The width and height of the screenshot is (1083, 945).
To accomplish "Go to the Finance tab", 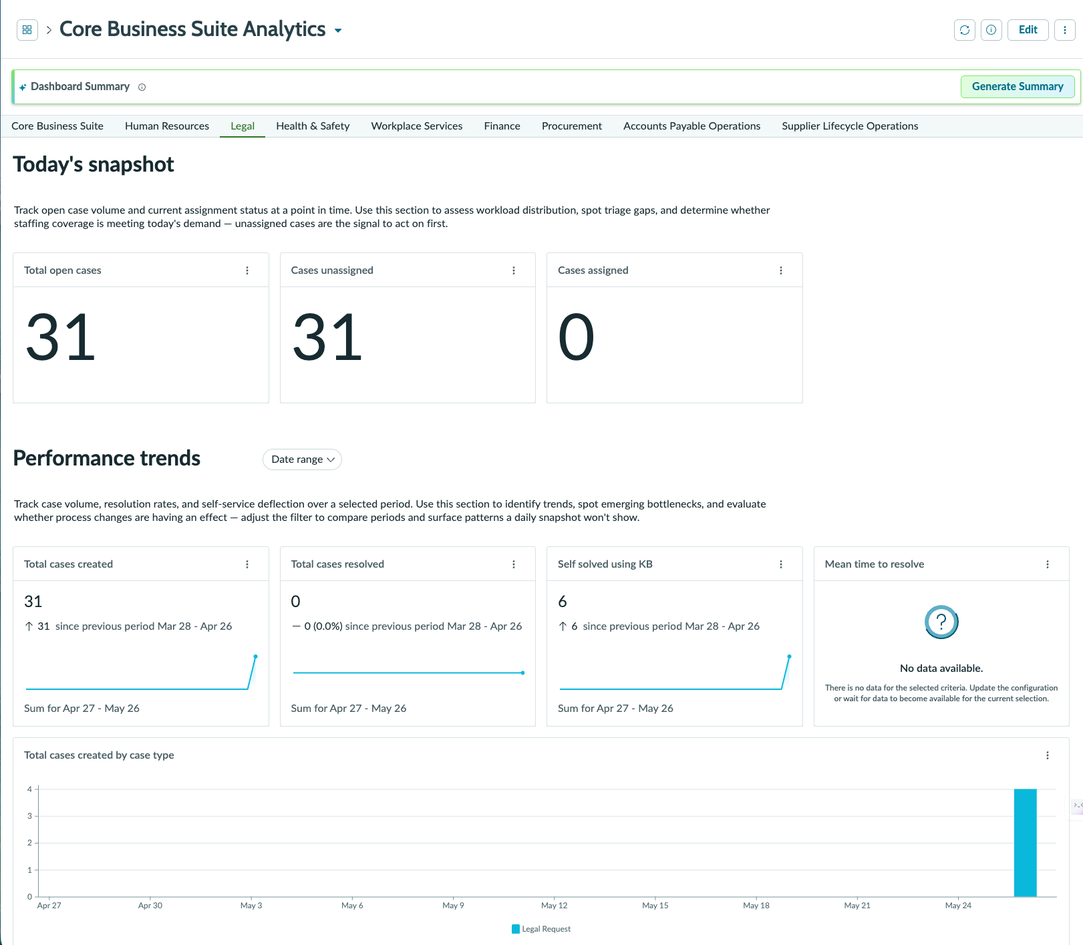I will [x=502, y=126].
